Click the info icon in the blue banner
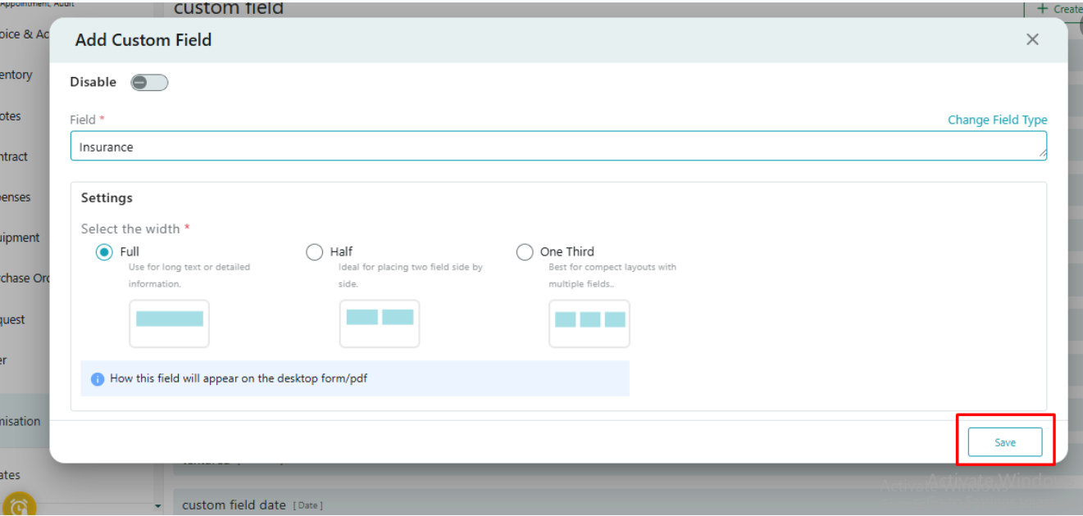1083x516 pixels. [98, 379]
